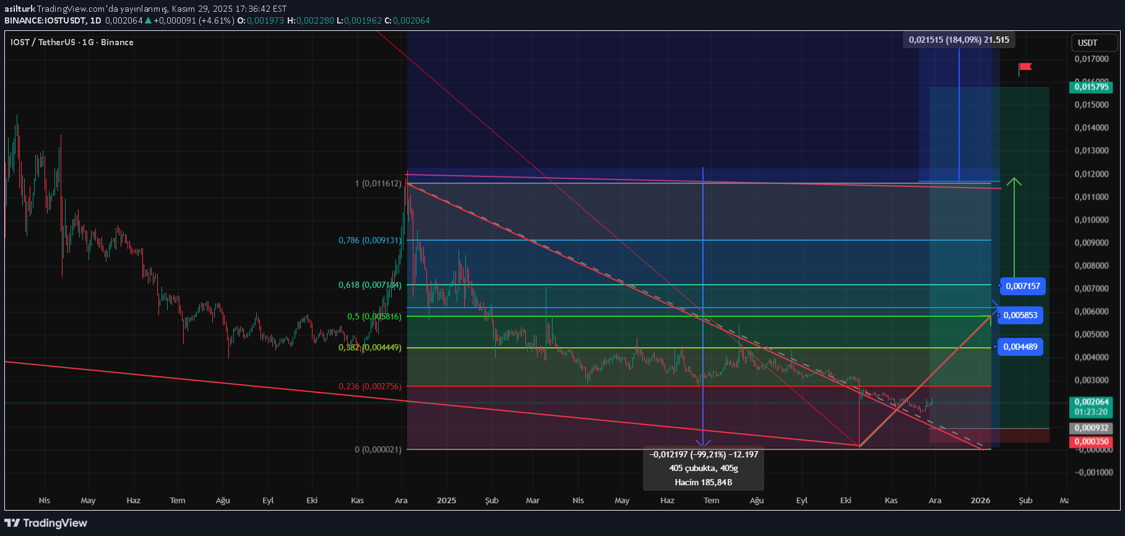Viewport: 1125px width, 536px height.
Task: Click the blue downward arrow tip near the 0 Fibonacci line
Action: (x=702, y=443)
